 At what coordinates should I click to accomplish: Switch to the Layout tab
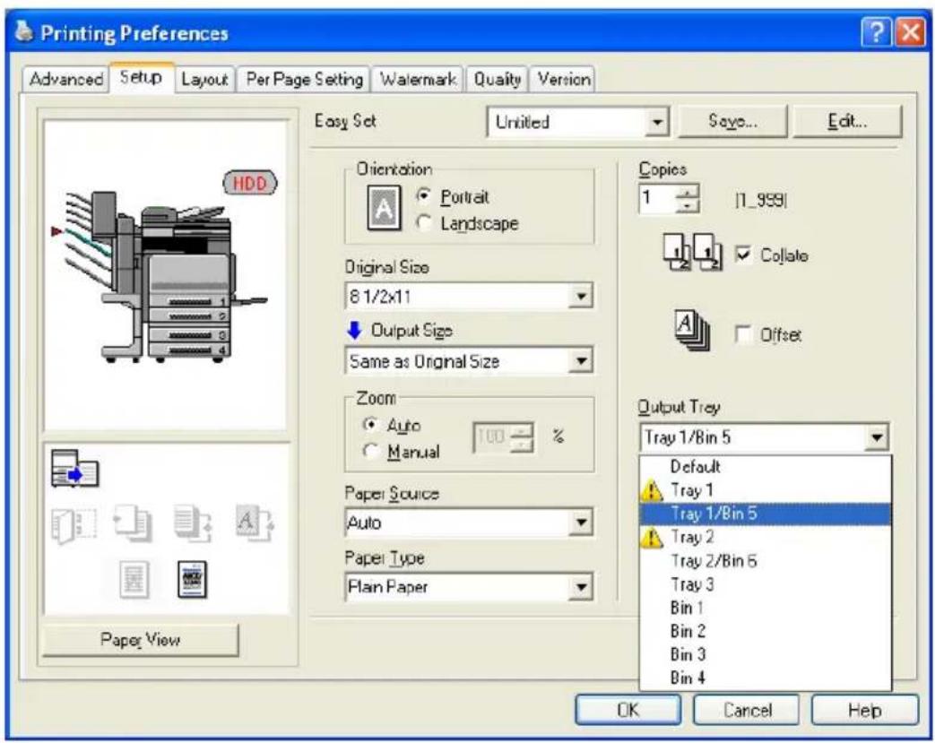click(204, 79)
